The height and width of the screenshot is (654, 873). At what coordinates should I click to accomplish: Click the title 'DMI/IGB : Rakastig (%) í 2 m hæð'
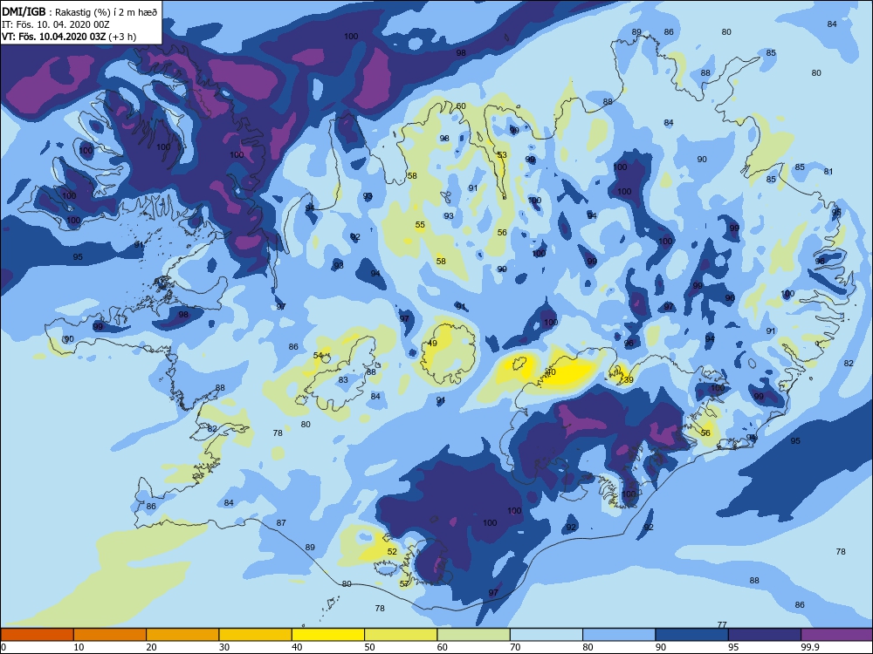pos(79,12)
